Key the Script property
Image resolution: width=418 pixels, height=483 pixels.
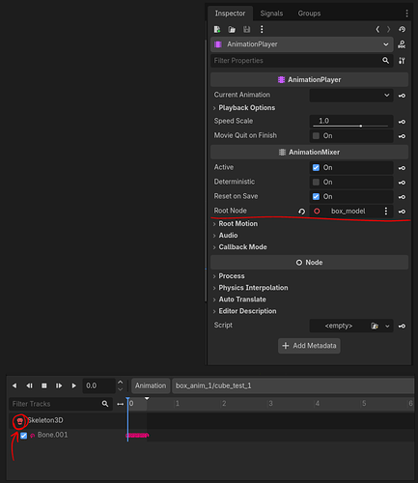(402, 327)
